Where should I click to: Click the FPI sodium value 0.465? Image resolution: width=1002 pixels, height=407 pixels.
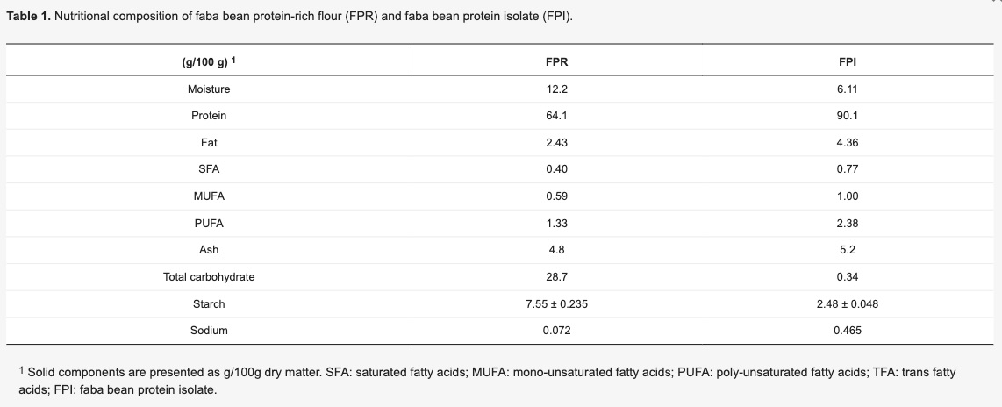[x=847, y=331]
